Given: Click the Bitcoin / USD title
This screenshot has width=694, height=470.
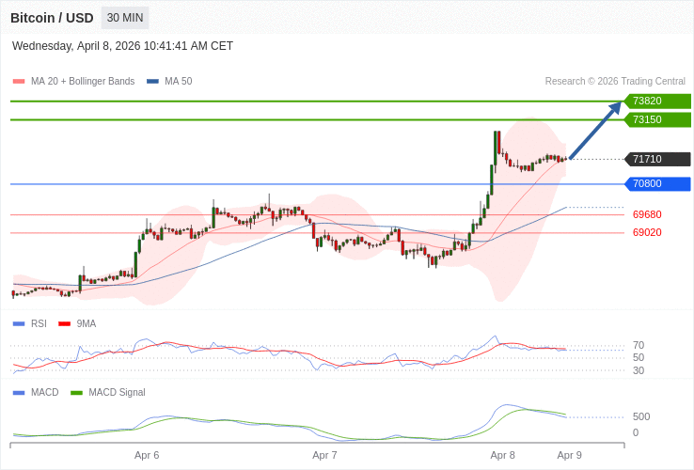Looking at the screenshot, I should (52, 18).
